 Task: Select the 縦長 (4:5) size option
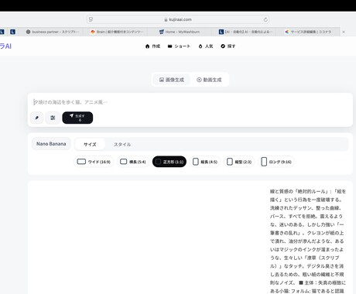(205, 162)
